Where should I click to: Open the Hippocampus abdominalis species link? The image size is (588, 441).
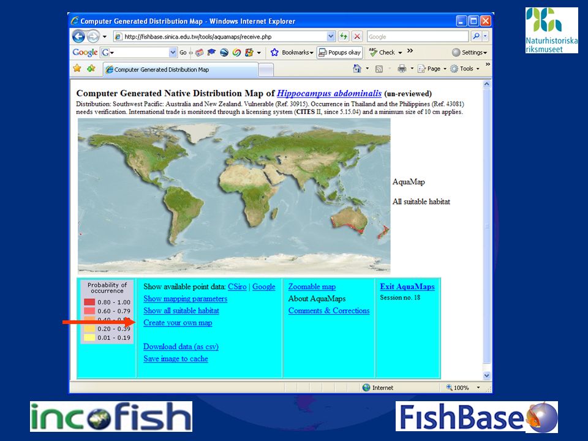click(330, 93)
